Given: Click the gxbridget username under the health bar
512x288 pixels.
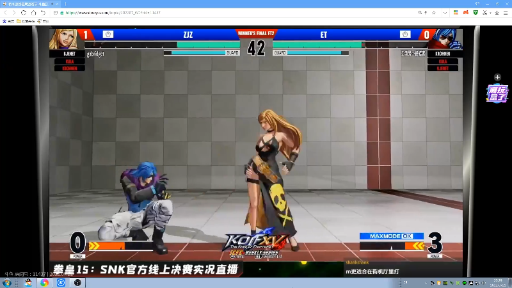Looking at the screenshot, I should pos(95,54).
